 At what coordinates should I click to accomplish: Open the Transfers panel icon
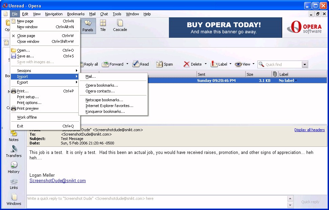coord(14,149)
